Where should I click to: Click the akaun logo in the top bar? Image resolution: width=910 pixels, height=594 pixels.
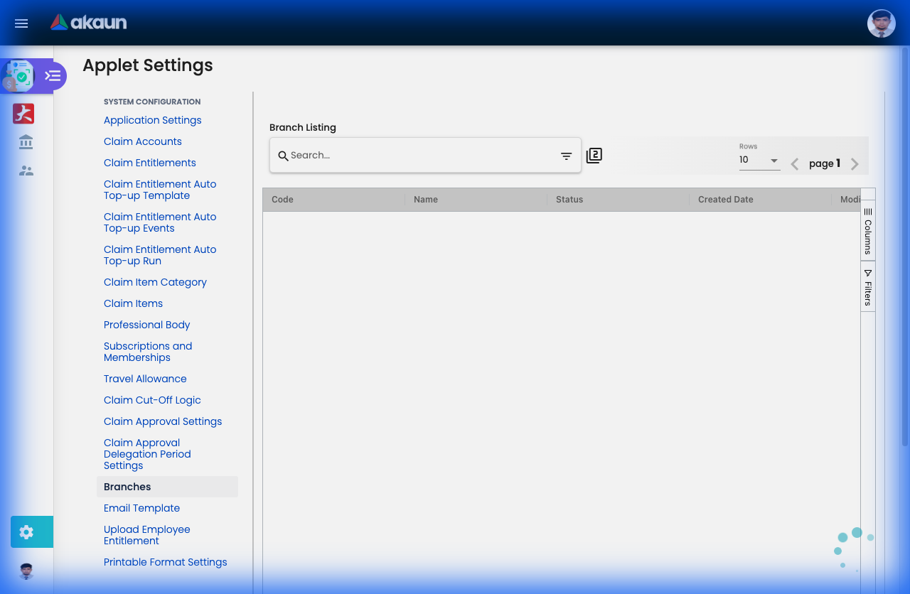click(x=88, y=22)
